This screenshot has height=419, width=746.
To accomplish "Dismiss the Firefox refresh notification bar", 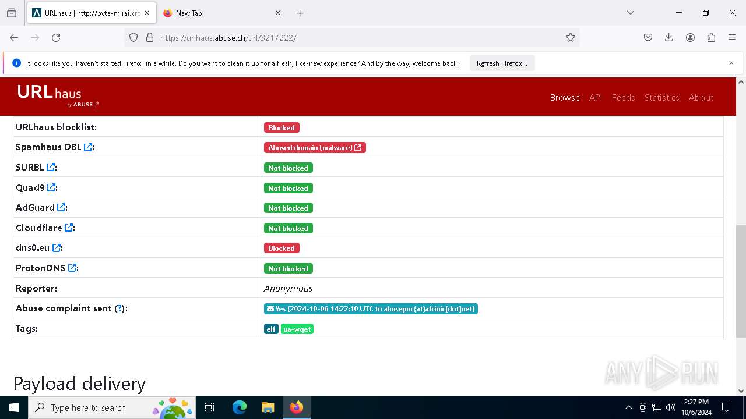I will tap(731, 63).
